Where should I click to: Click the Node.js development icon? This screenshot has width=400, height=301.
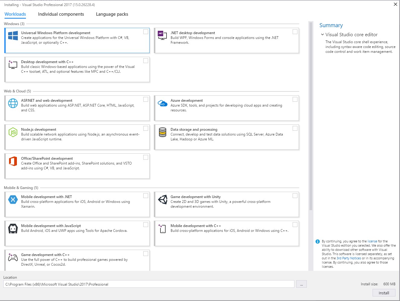tap(13, 132)
